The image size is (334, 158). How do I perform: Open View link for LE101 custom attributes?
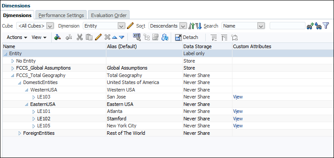(238, 111)
